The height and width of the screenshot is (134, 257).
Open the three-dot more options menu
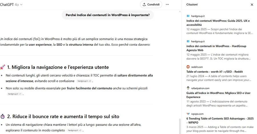167,4
